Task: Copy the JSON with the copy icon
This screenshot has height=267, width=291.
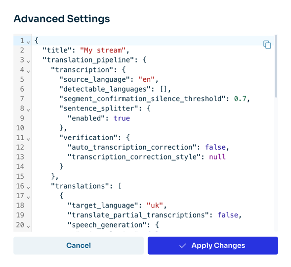Action: click(x=267, y=45)
